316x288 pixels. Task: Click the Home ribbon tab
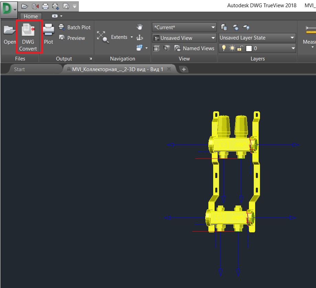[31, 16]
